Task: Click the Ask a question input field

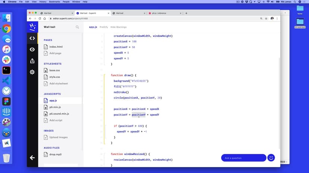Action: 243,158
